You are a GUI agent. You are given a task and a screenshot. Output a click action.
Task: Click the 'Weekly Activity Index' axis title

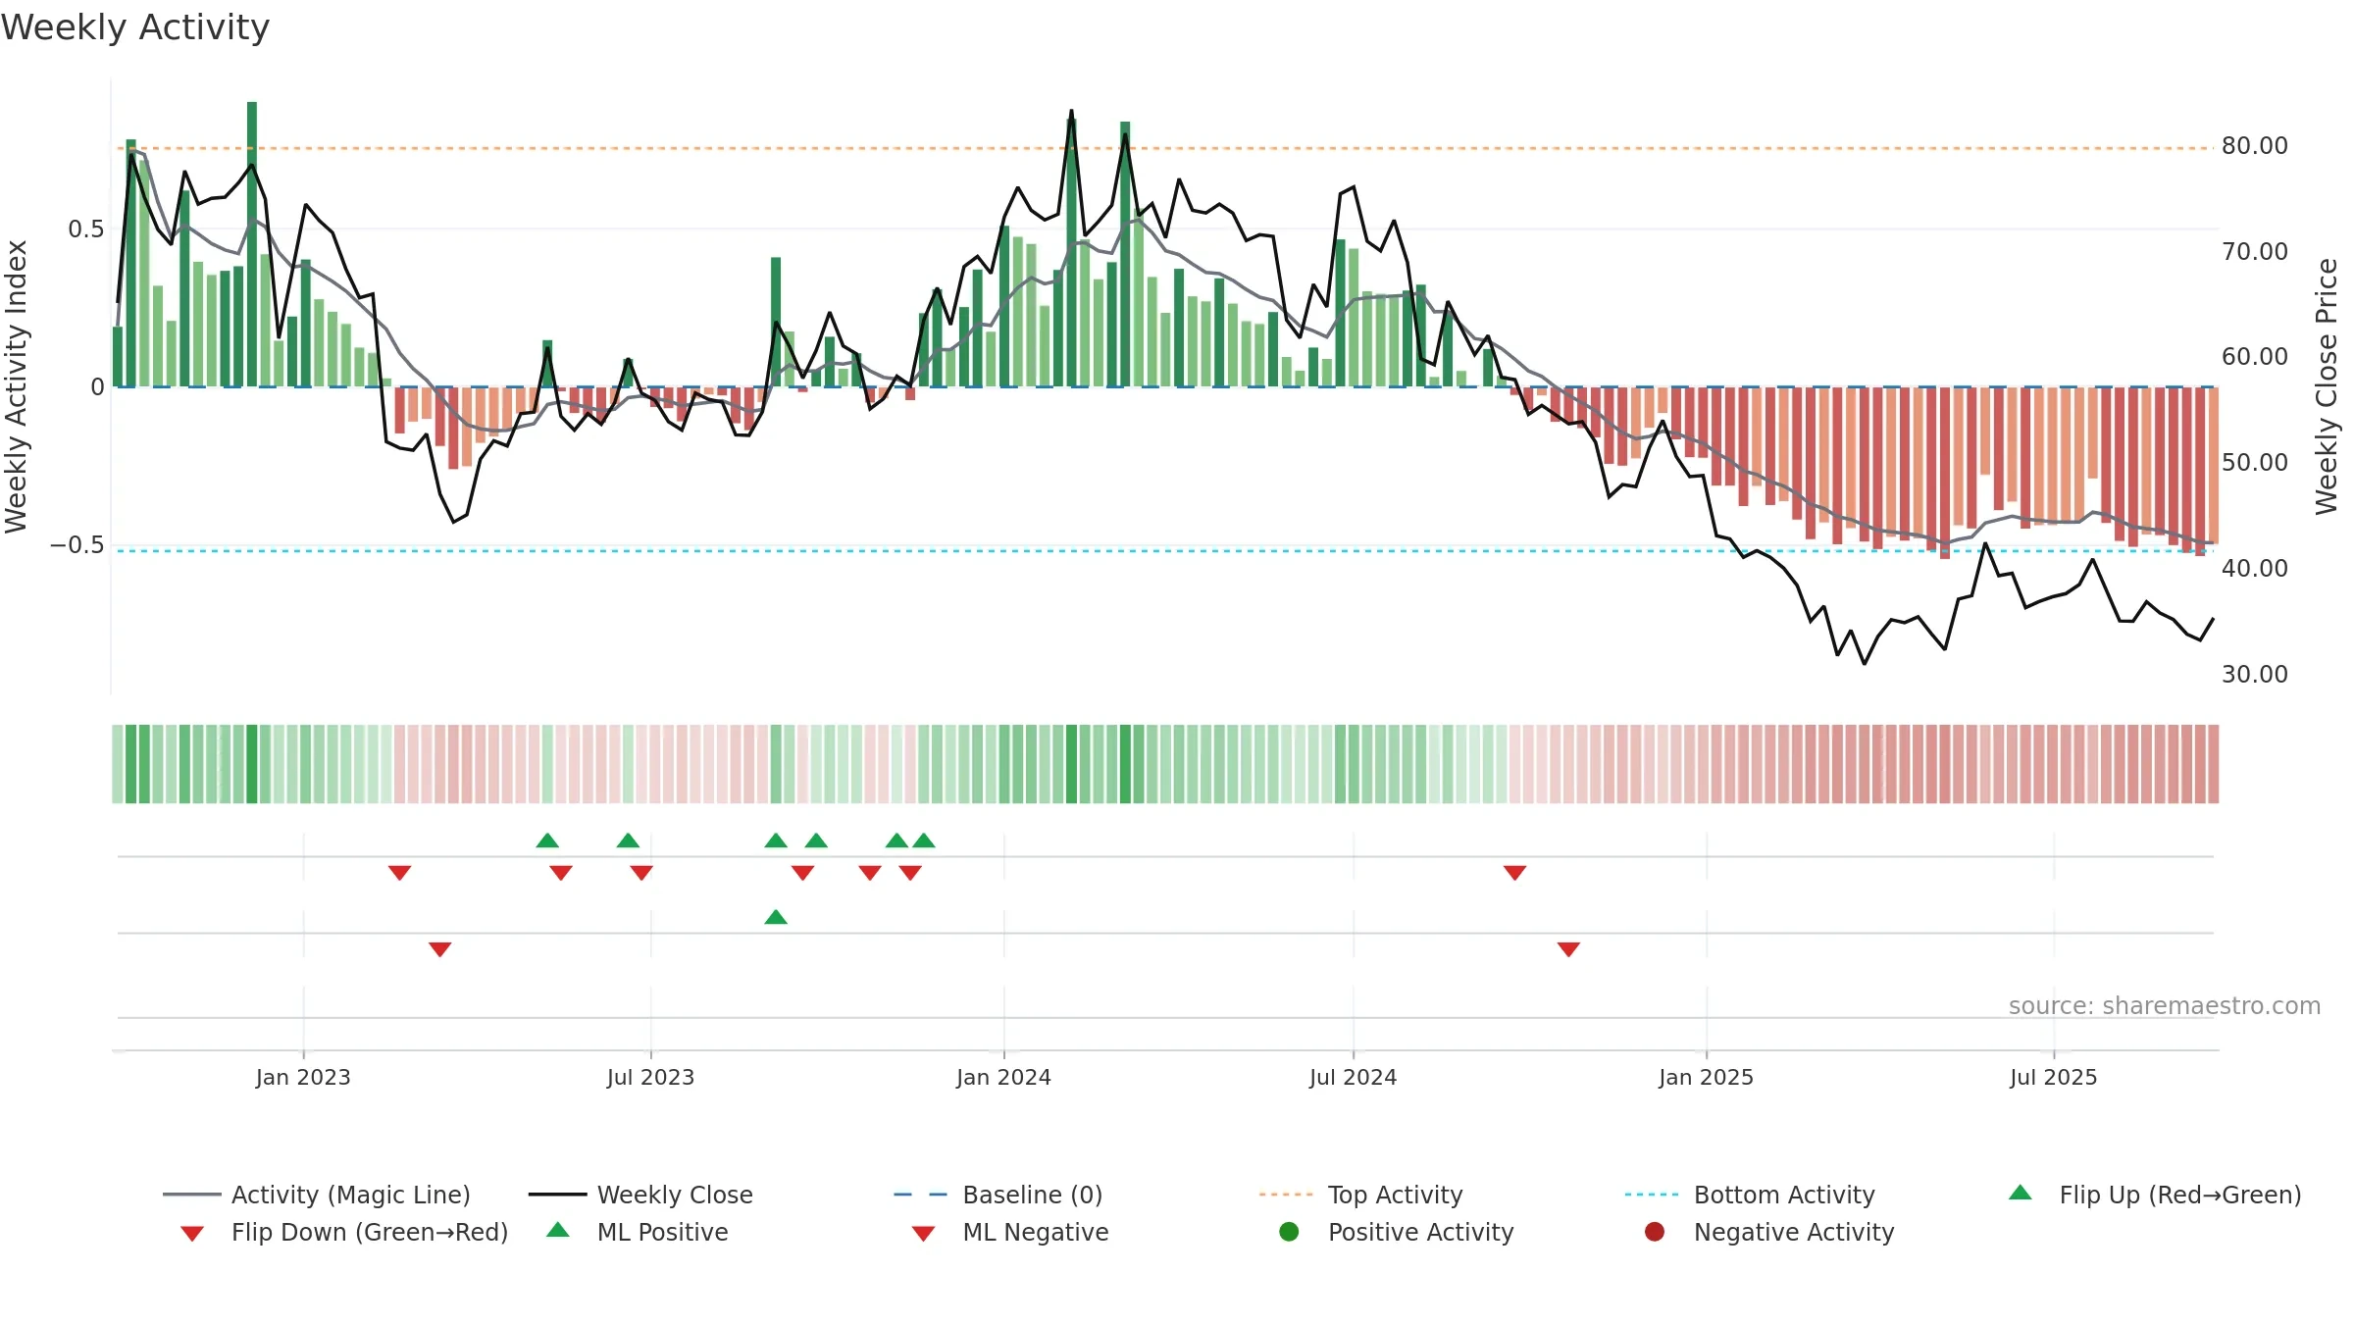tap(17, 386)
